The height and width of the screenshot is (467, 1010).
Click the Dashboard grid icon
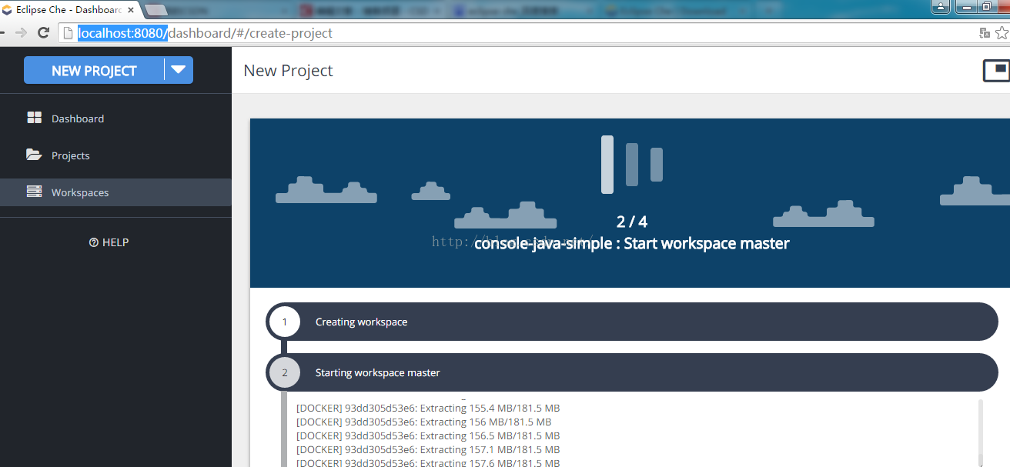(x=35, y=118)
